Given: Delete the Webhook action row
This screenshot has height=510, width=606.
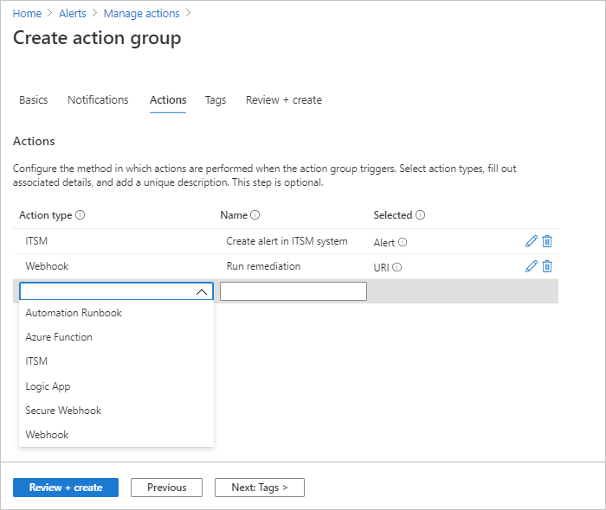Looking at the screenshot, I should pyautogui.click(x=547, y=266).
